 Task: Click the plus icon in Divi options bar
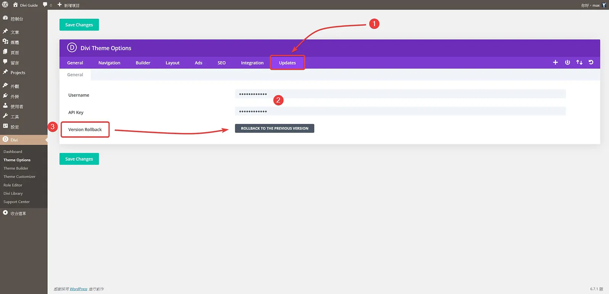[555, 62]
